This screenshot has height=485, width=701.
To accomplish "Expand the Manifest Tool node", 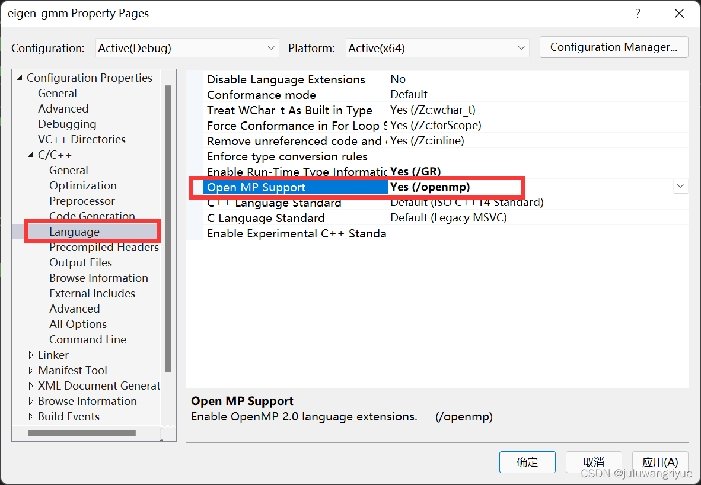I will 31,370.
